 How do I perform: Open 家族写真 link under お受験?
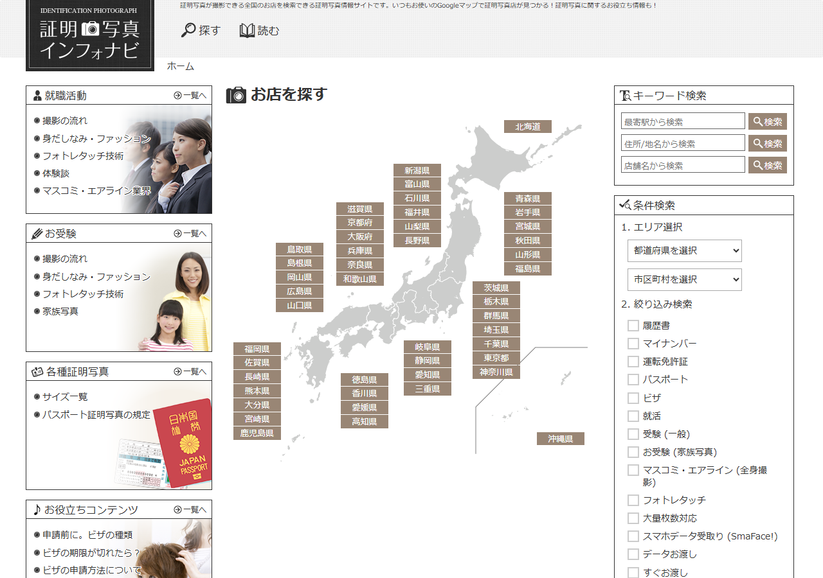coord(60,311)
